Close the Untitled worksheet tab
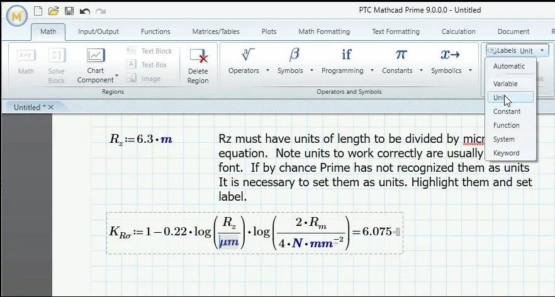Screen dimensions: 555x297 (51, 107)
